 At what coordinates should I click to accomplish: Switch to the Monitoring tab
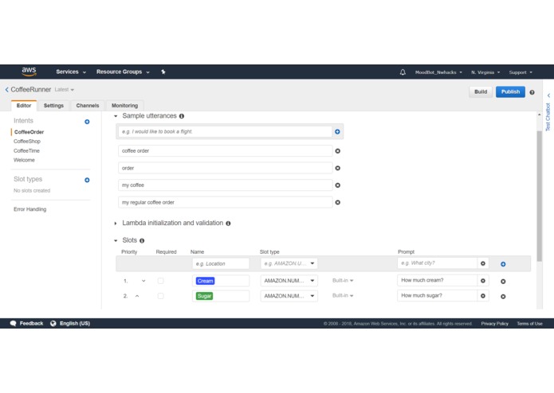point(124,105)
